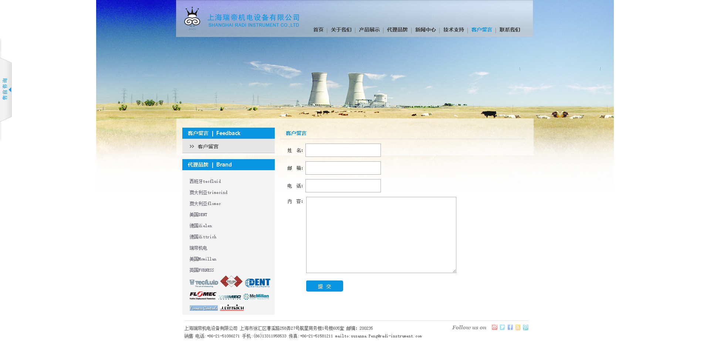Open the Twitter follow icon

coord(502,327)
